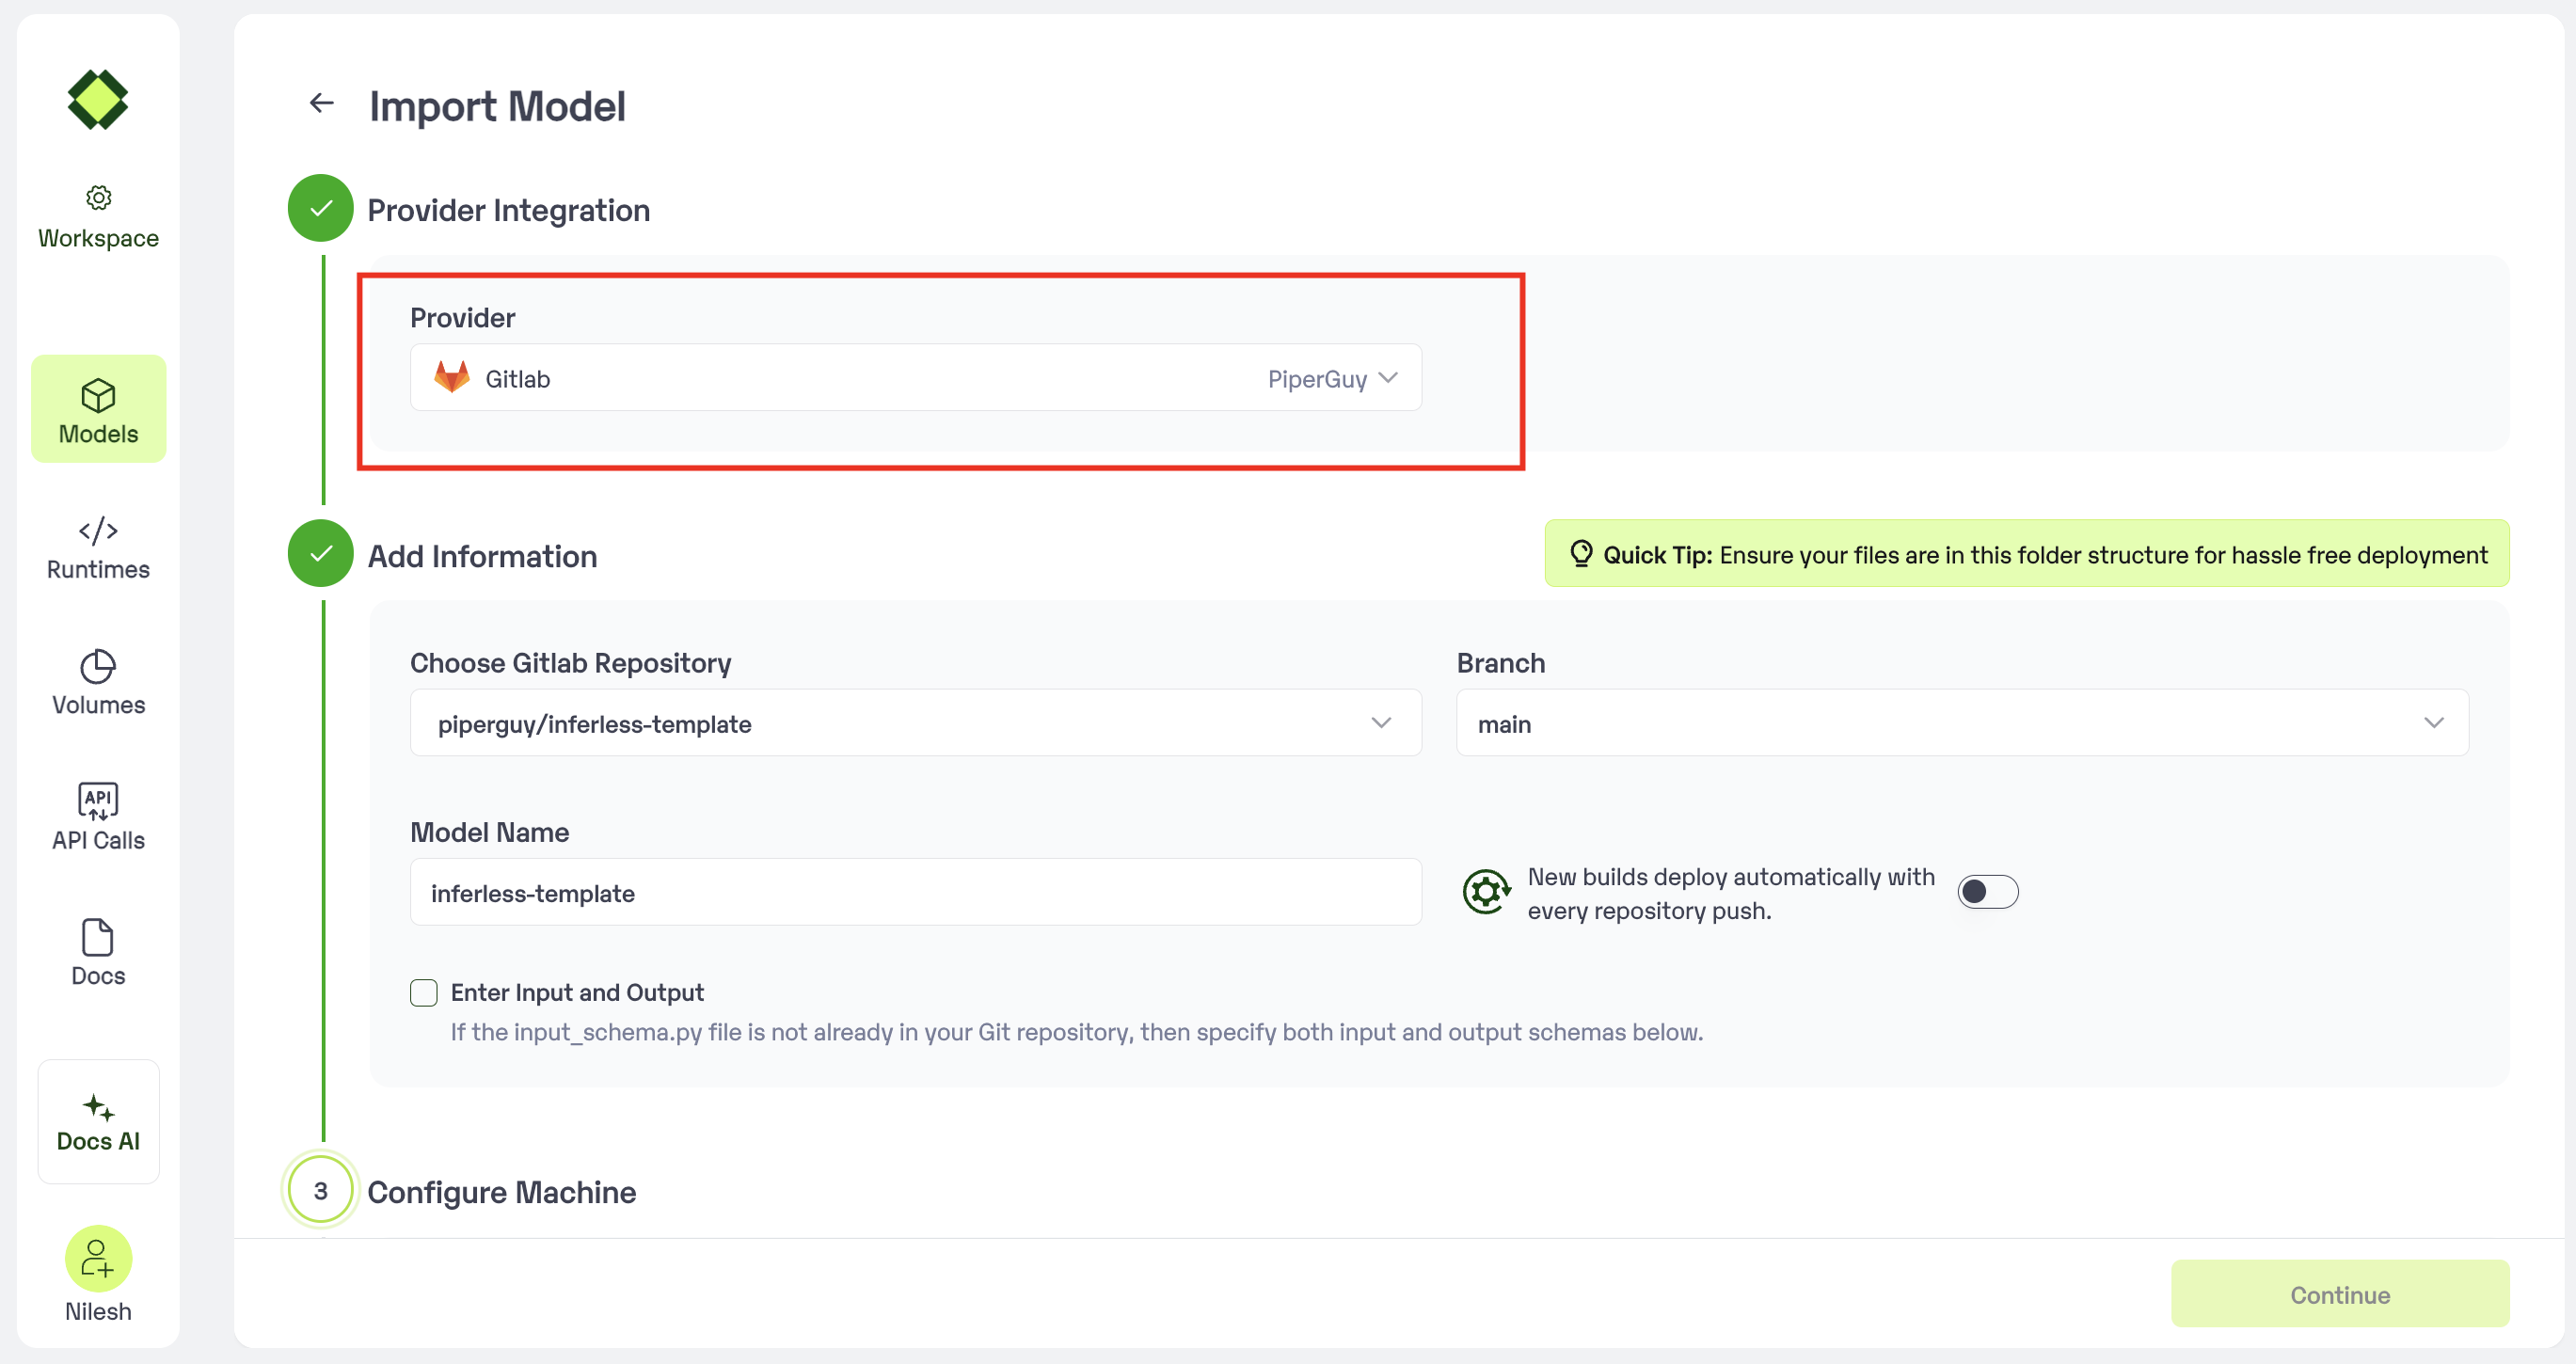Screen dimensions: 2576x1364
Task: Toggle automatic deploy on repository push
Action: click(1988, 891)
